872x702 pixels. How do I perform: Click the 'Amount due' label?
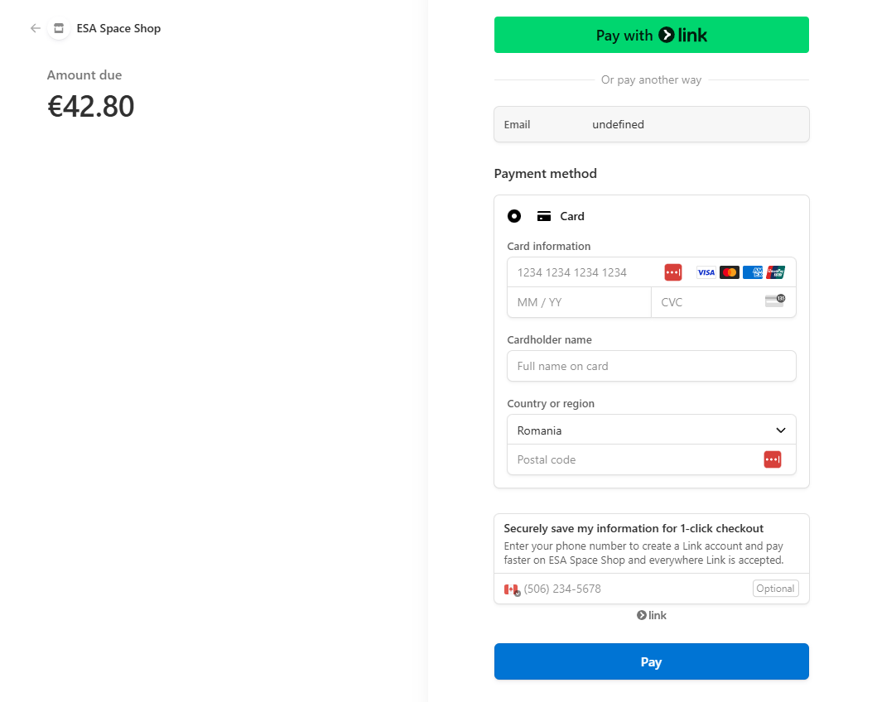coord(84,75)
